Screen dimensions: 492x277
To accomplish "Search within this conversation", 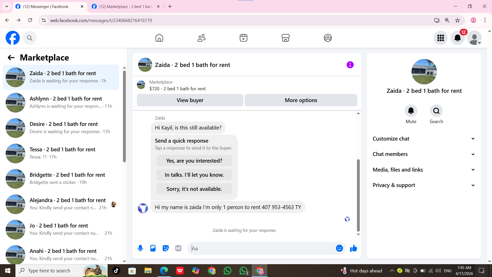I will (436, 111).
